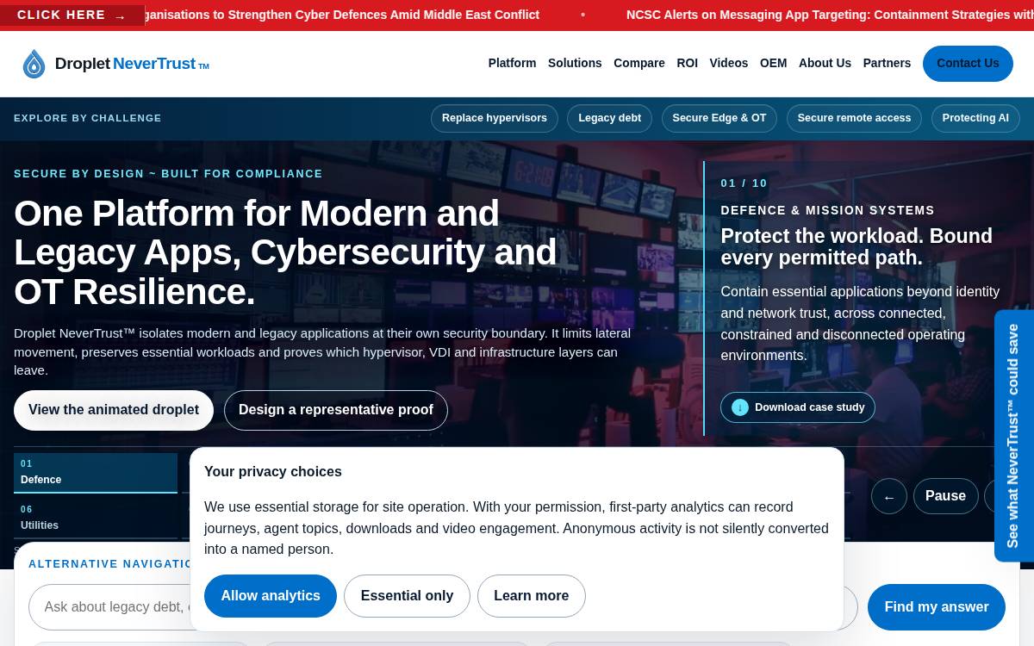The image size is (1034, 646).
Task: Click the 01 / 10 slide counter
Action: [x=744, y=183]
